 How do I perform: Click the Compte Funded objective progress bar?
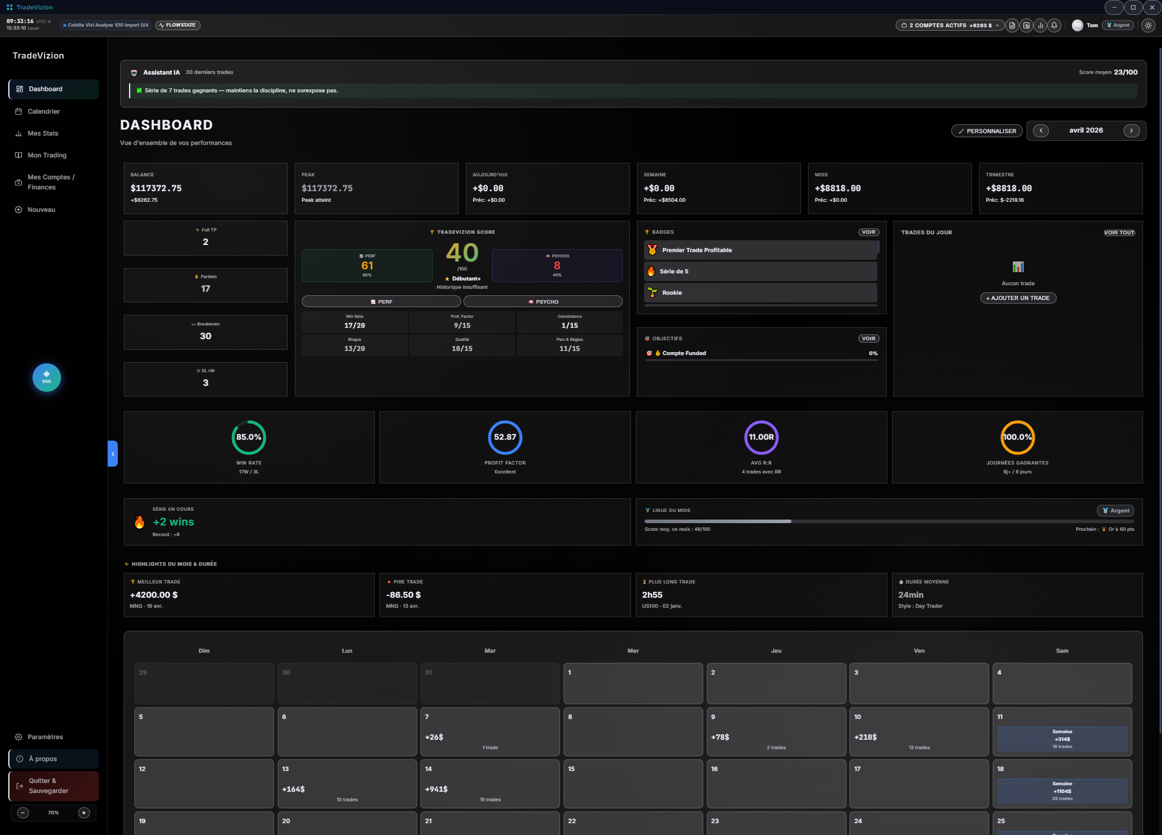pos(761,360)
